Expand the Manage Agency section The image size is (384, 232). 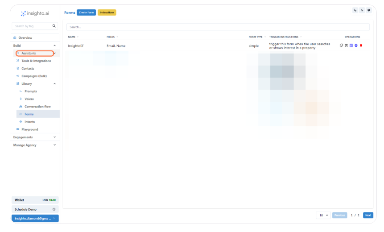coord(35,145)
